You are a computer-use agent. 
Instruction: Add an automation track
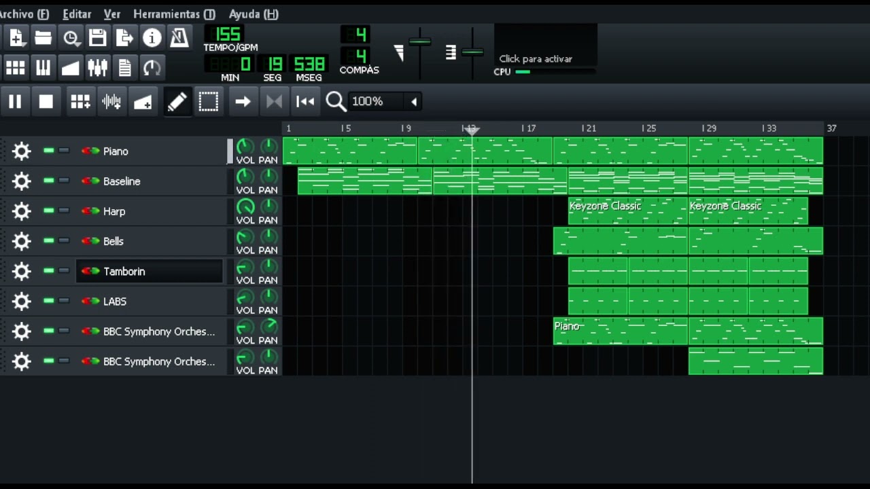pos(143,102)
